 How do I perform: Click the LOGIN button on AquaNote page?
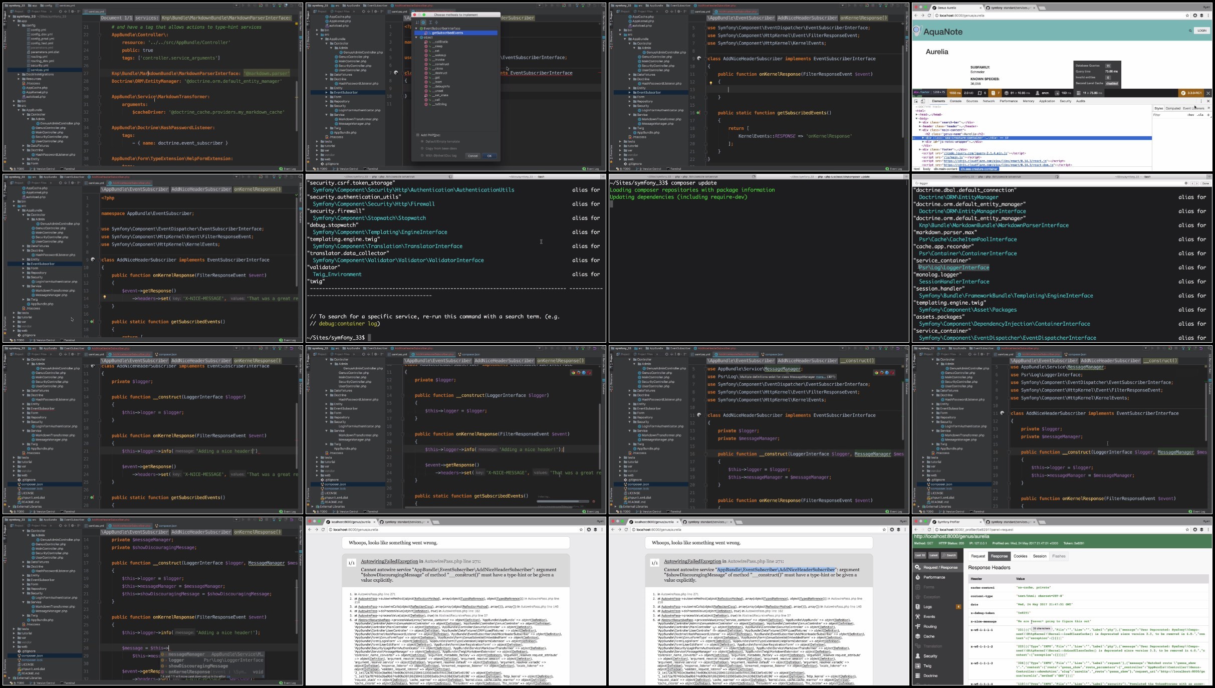coord(1201,31)
